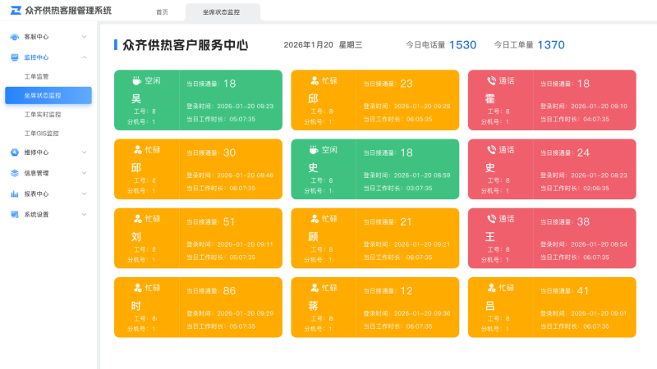The height and width of the screenshot is (369, 657).
Task: Click the 客服中心 menu label
Action: click(x=36, y=37)
